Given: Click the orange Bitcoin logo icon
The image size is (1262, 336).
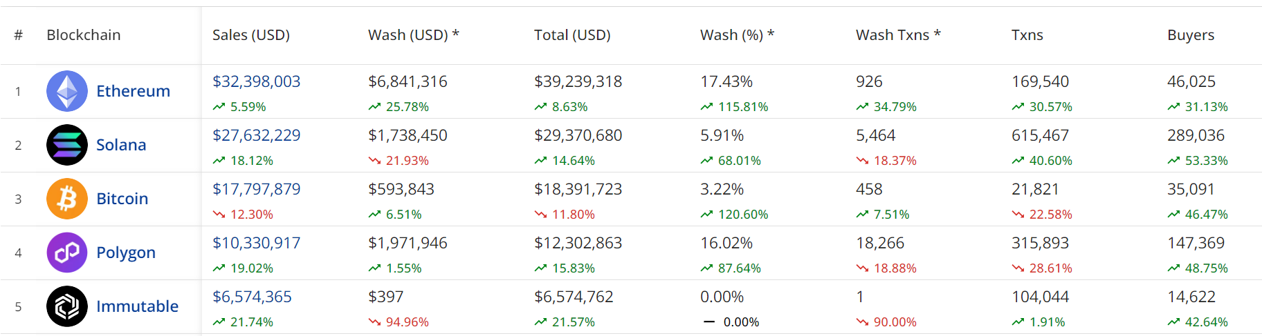Looking at the screenshot, I should pos(67,199).
